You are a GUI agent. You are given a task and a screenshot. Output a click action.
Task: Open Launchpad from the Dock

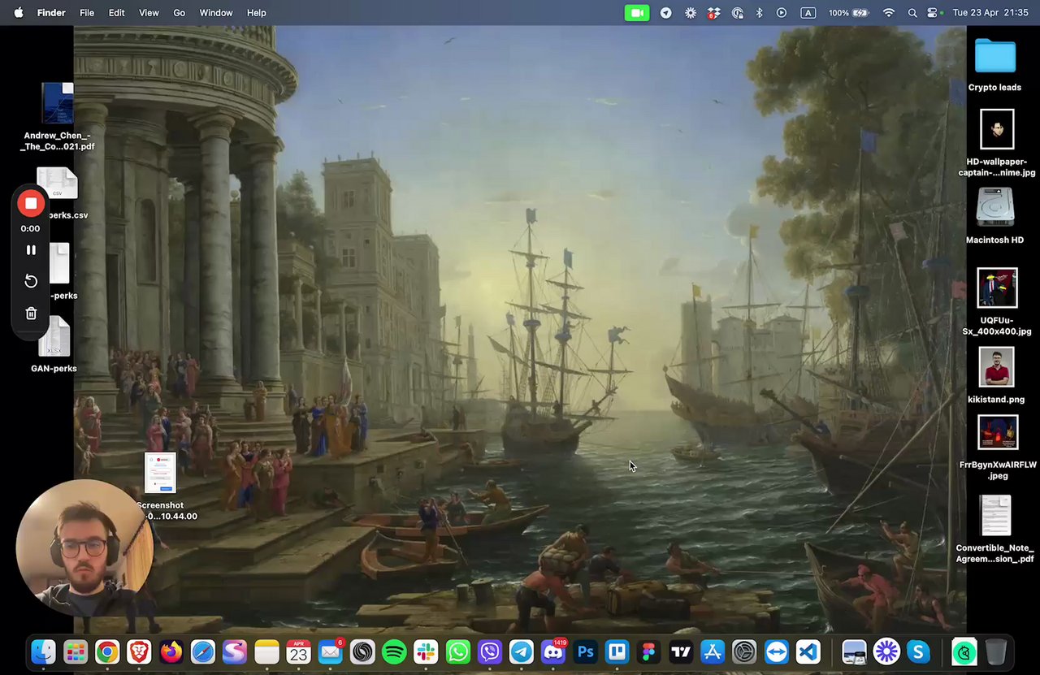76,651
